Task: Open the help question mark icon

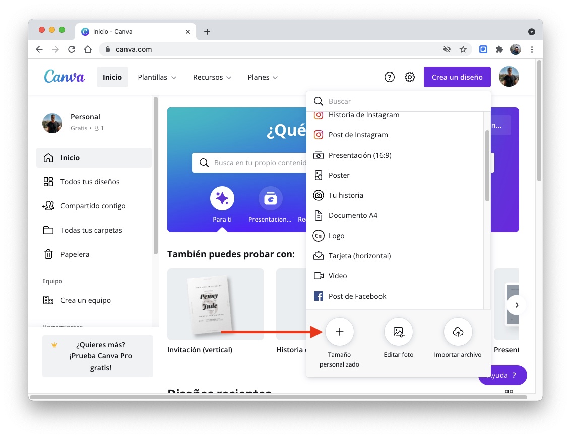Action: pos(389,77)
